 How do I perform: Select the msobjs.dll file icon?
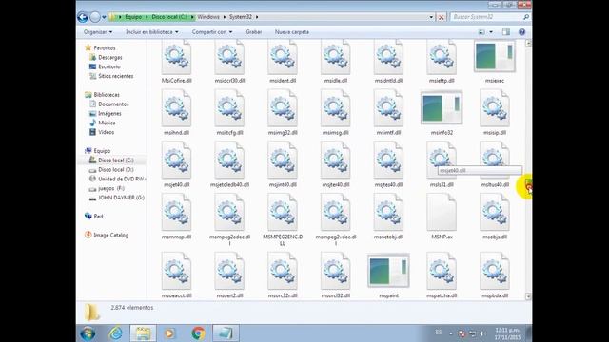(x=495, y=212)
